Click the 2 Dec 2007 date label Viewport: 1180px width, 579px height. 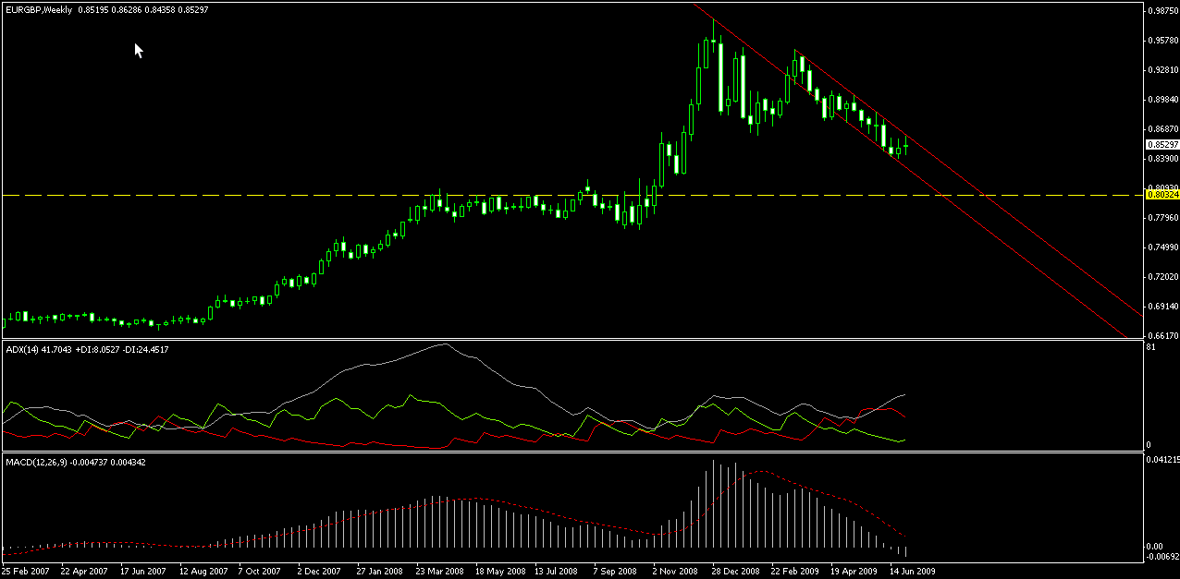(x=319, y=572)
